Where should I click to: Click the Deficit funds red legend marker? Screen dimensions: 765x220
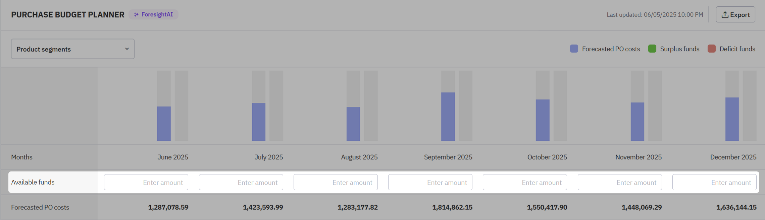click(x=712, y=49)
